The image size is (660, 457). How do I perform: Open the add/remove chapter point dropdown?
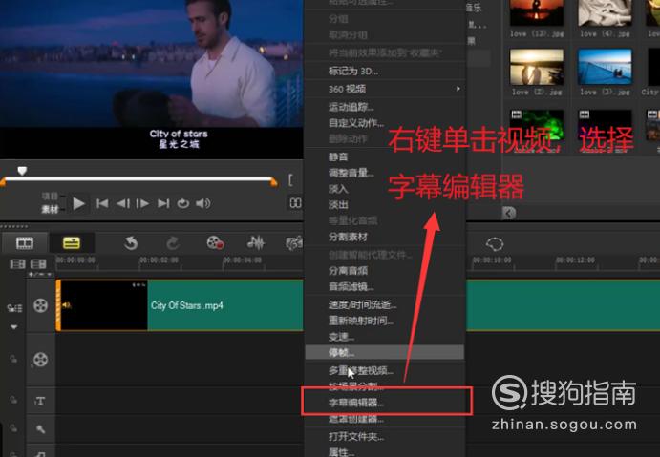[x=40, y=274]
